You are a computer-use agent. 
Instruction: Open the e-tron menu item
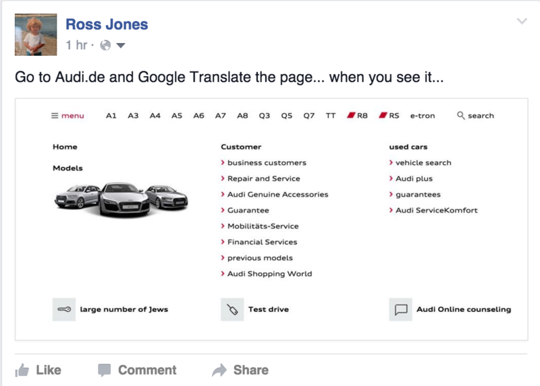(423, 115)
